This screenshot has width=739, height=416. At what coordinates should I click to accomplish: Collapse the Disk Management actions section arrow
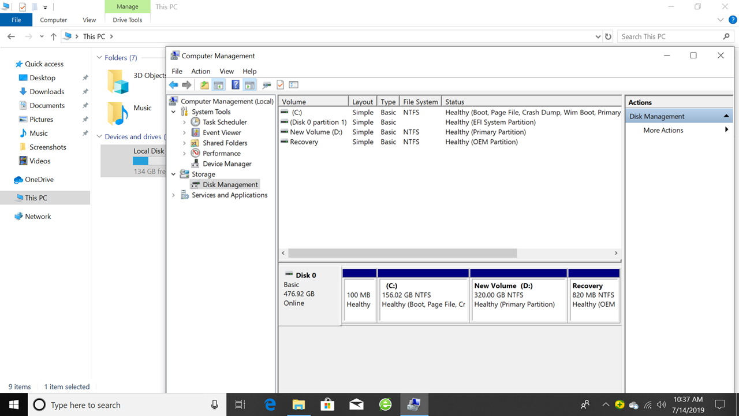click(726, 116)
